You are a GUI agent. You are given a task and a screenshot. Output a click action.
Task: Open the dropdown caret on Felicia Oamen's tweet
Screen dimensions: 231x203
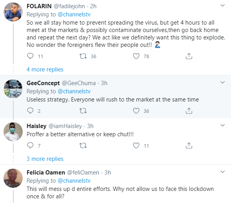click(x=222, y=172)
